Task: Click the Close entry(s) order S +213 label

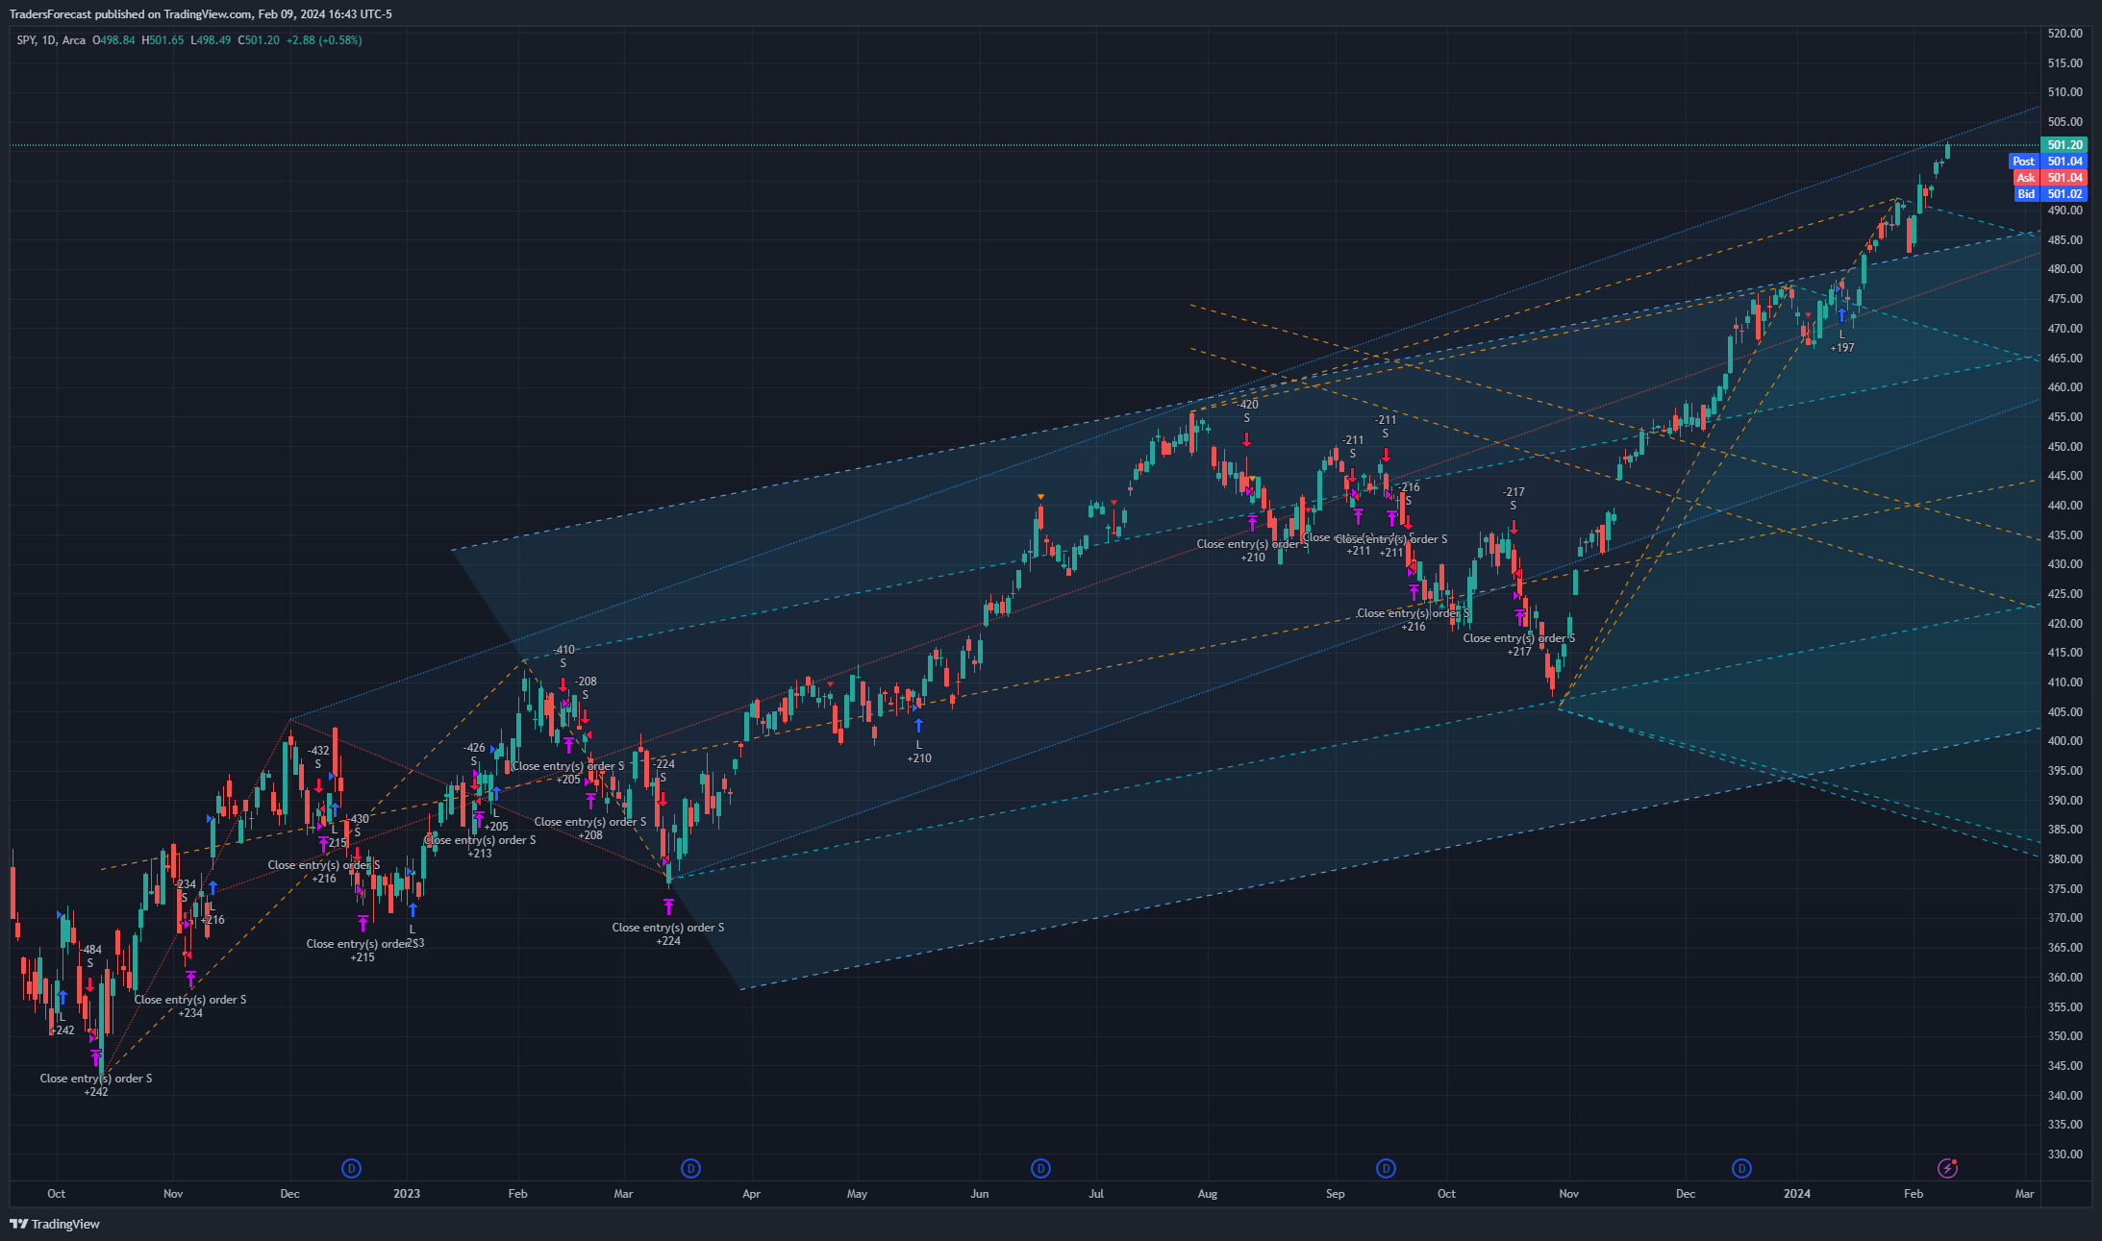Action: coord(480,847)
